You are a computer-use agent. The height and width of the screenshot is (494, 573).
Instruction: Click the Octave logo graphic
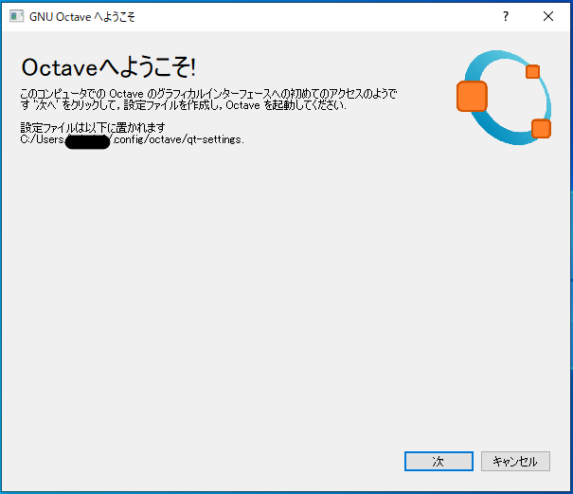click(504, 98)
